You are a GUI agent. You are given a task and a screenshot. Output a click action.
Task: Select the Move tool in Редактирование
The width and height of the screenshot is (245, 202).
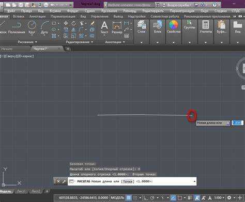click(x=66, y=23)
